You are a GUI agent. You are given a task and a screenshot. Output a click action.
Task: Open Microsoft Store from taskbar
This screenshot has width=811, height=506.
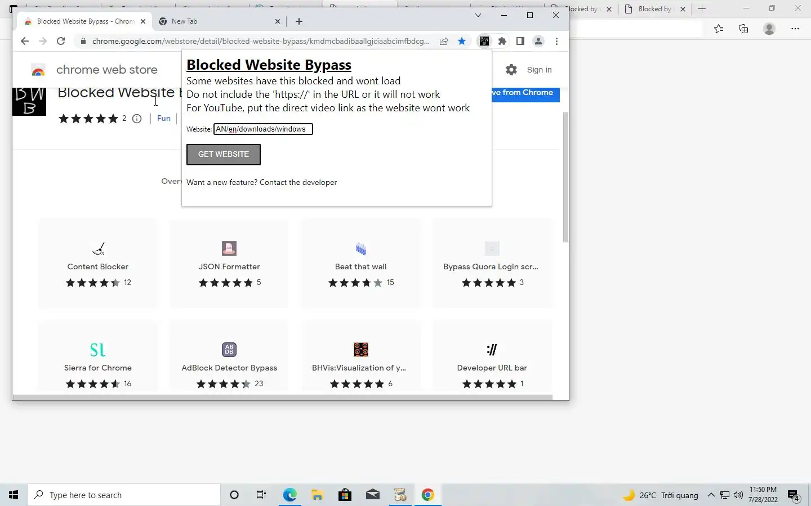(345, 495)
